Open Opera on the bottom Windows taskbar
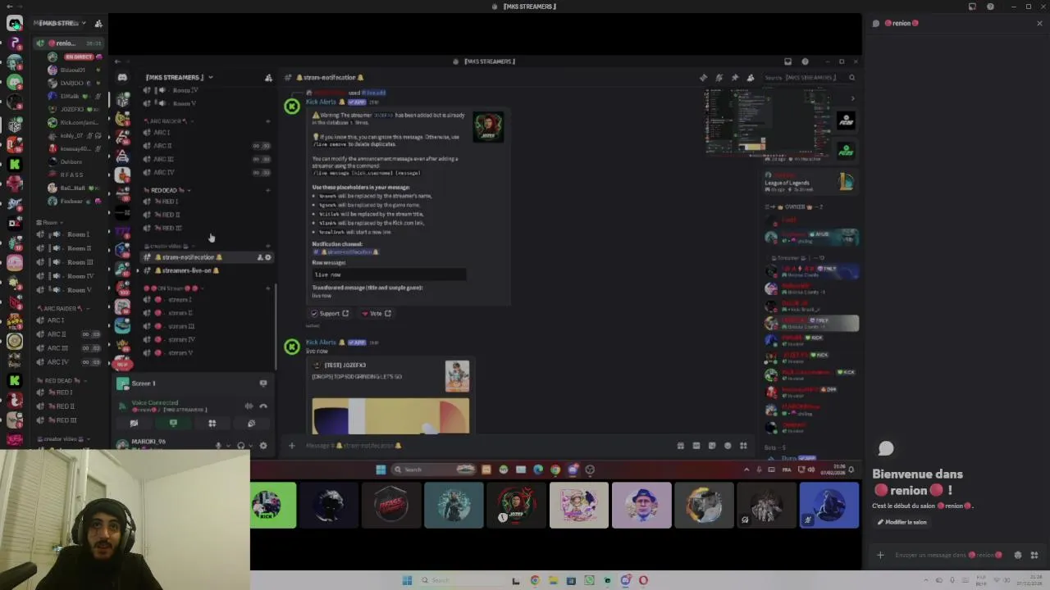Screen dimensions: 1050x590 643,580
